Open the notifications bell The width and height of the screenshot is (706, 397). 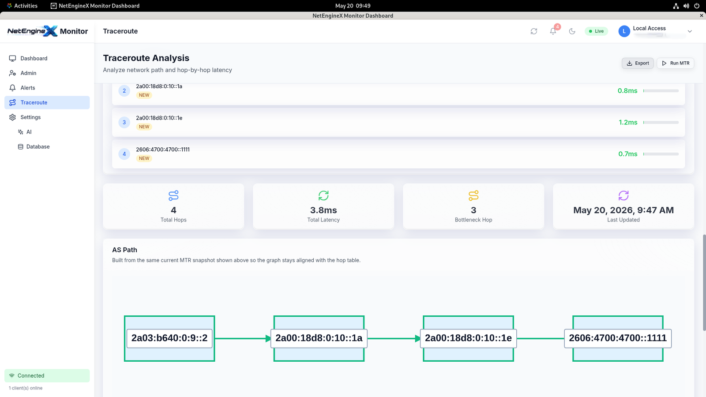[x=553, y=31]
